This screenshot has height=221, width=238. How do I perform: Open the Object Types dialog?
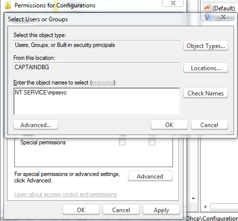coord(206,45)
